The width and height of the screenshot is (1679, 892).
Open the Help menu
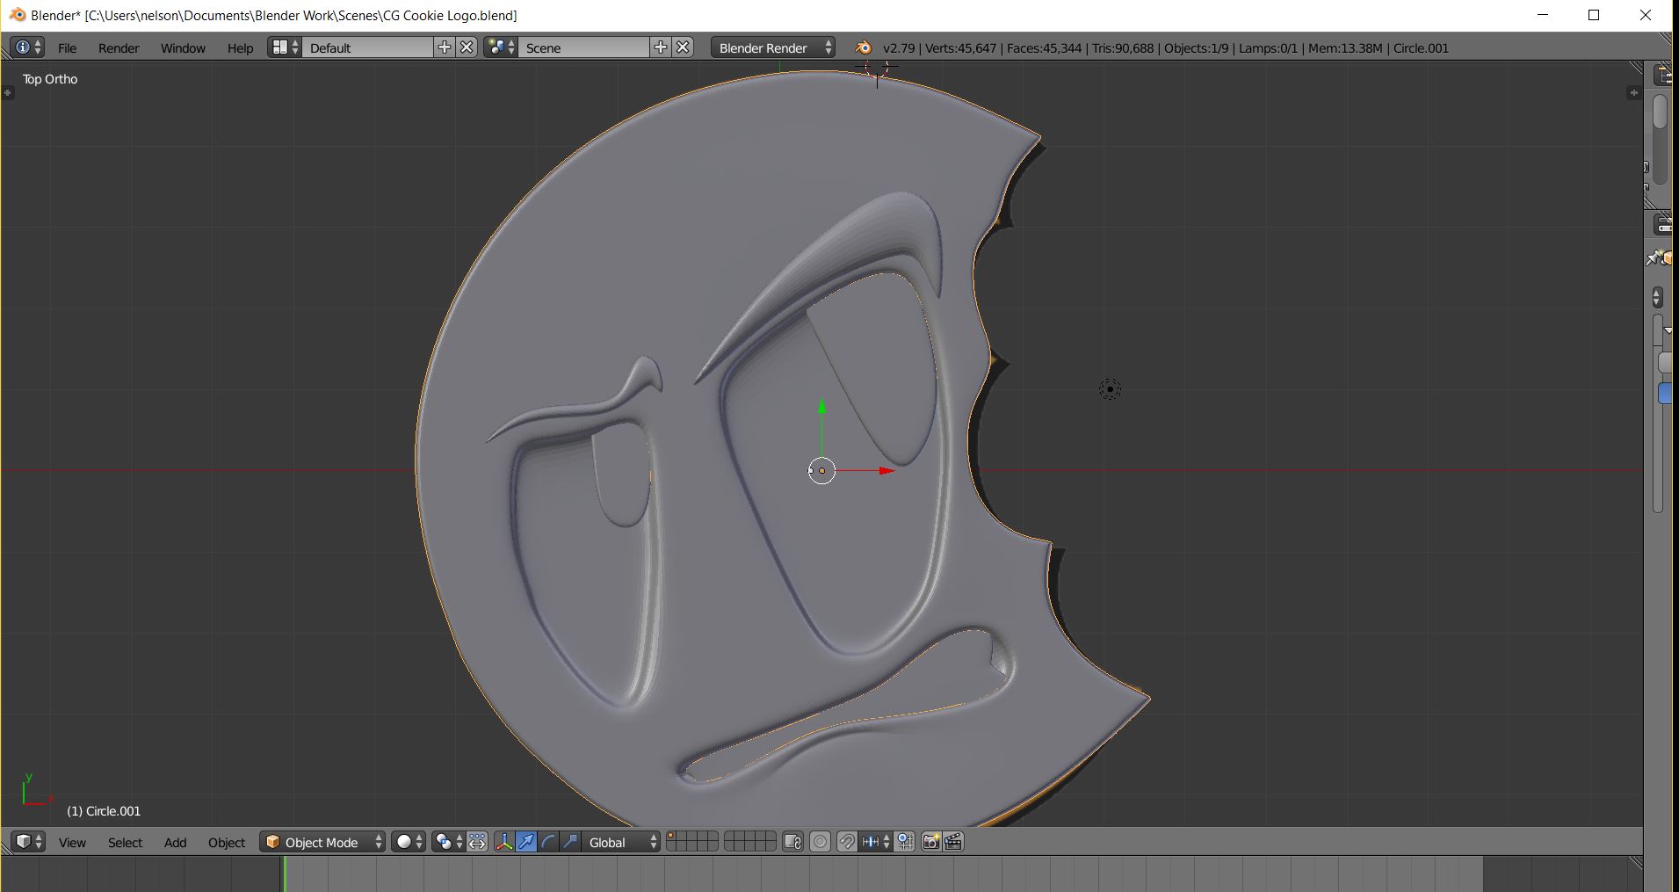240,48
